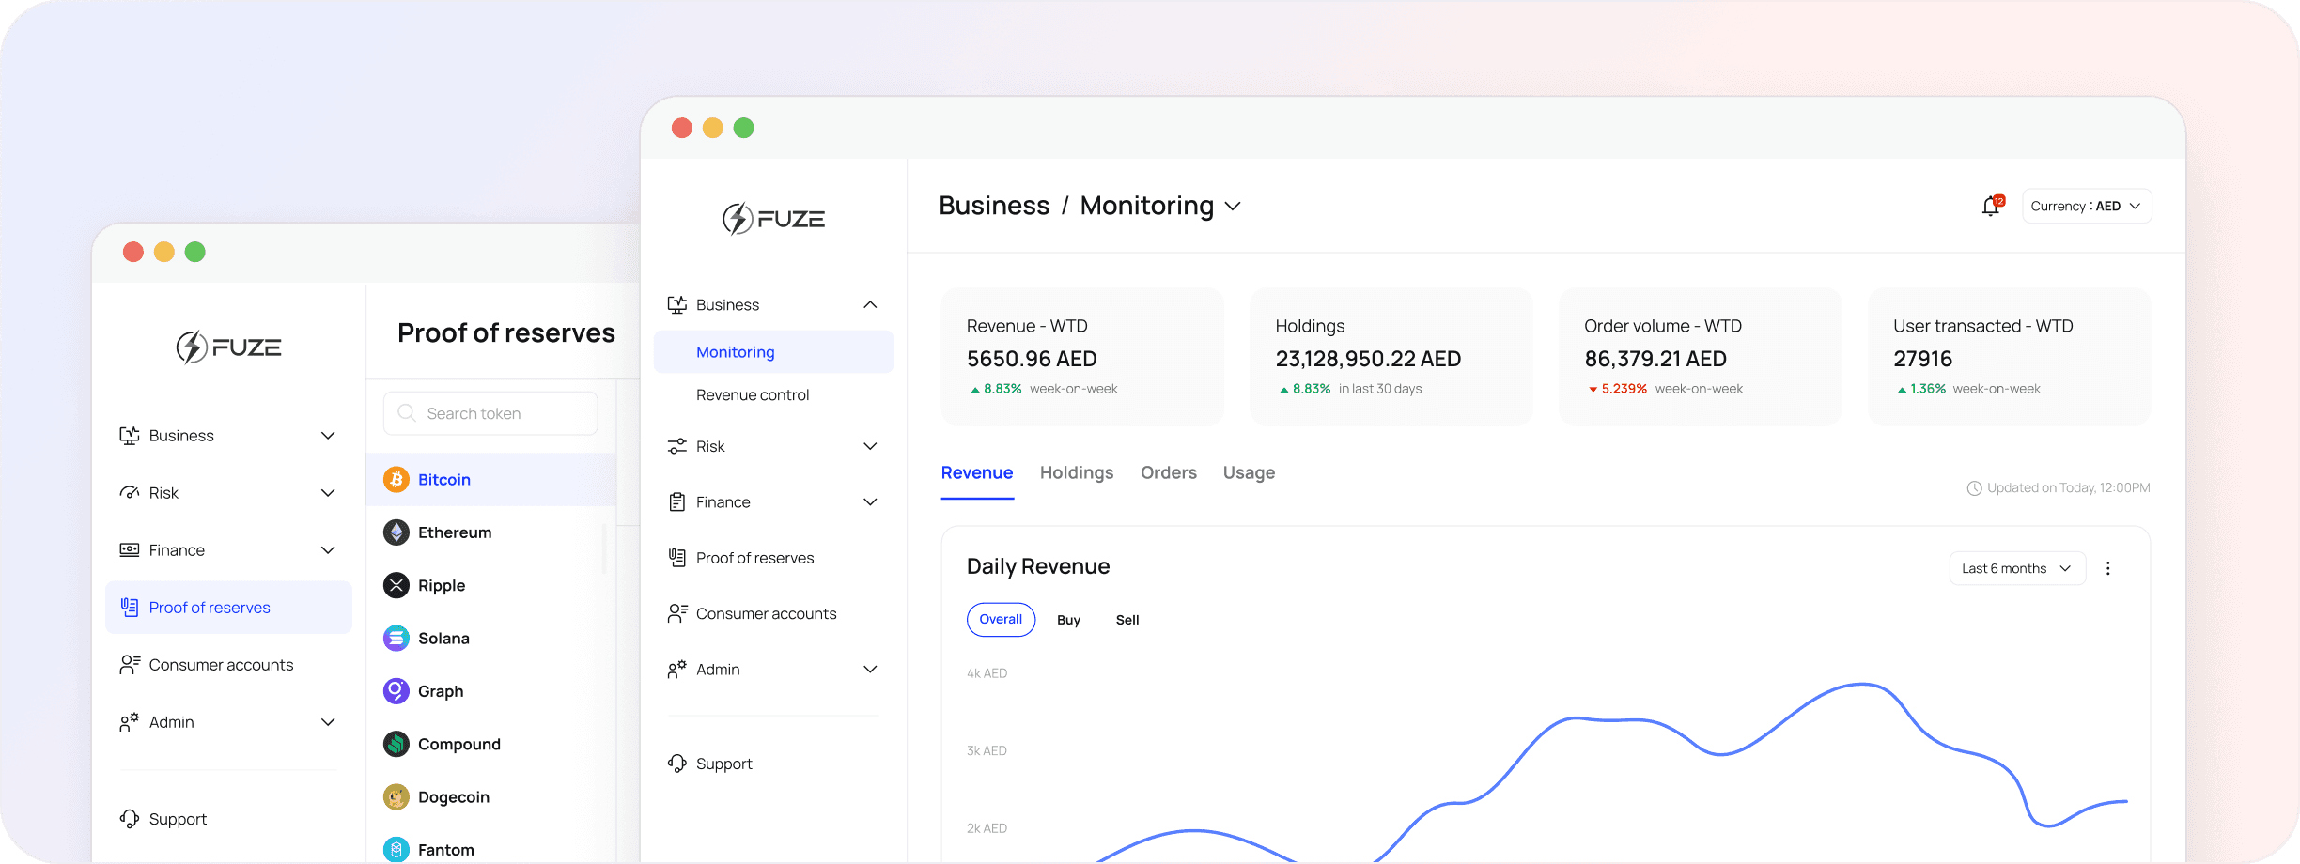The height and width of the screenshot is (864, 2300).
Task: Click the Consumer accounts icon in front sidebar
Action: pos(677,613)
